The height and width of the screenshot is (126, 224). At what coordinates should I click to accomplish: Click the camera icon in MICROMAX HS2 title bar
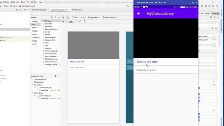coord(156,2)
